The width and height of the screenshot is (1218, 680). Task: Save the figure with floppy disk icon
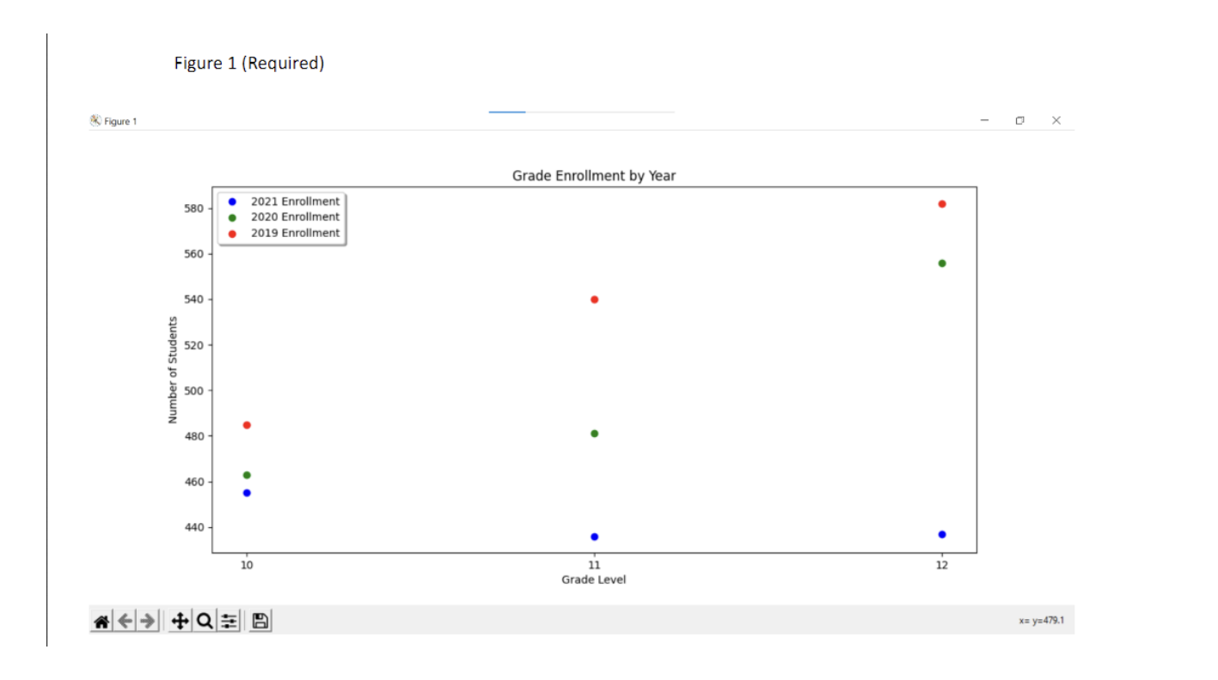click(260, 621)
